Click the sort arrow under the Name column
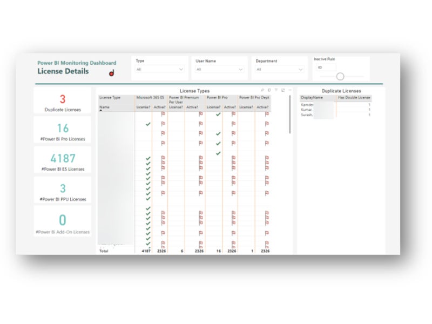This screenshot has height=324, width=432. coord(100,110)
